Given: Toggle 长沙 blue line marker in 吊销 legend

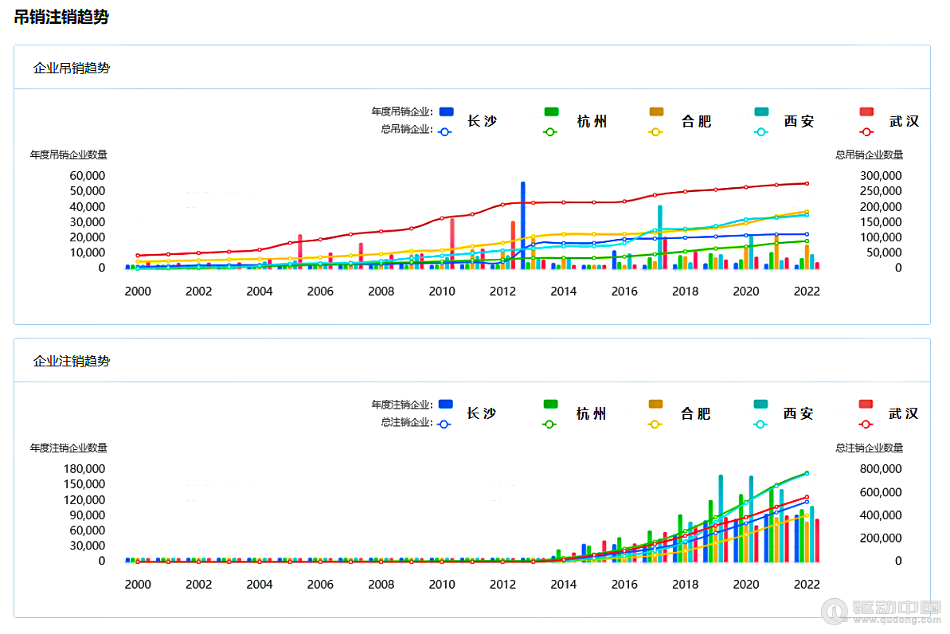Looking at the screenshot, I should pyautogui.click(x=445, y=131).
